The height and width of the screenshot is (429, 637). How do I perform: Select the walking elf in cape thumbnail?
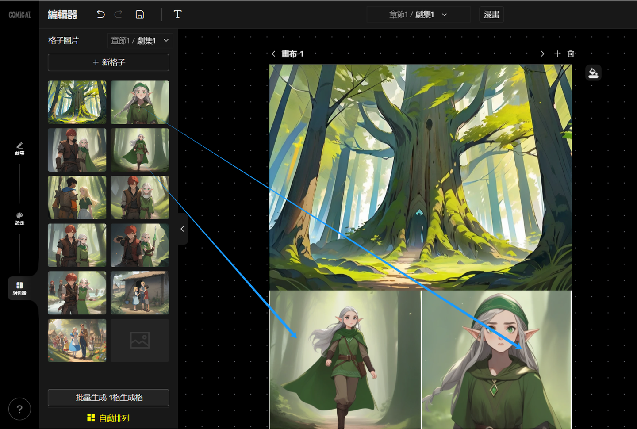pos(140,150)
